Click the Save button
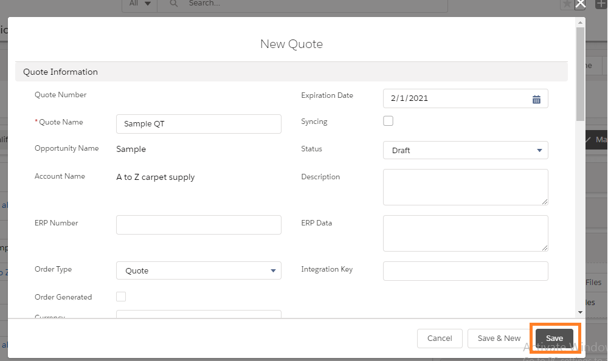The width and height of the screenshot is (608, 361). [554, 338]
